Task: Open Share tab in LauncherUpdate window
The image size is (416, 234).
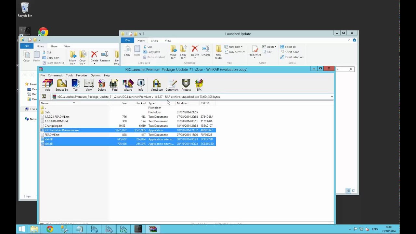Action: 154,41
